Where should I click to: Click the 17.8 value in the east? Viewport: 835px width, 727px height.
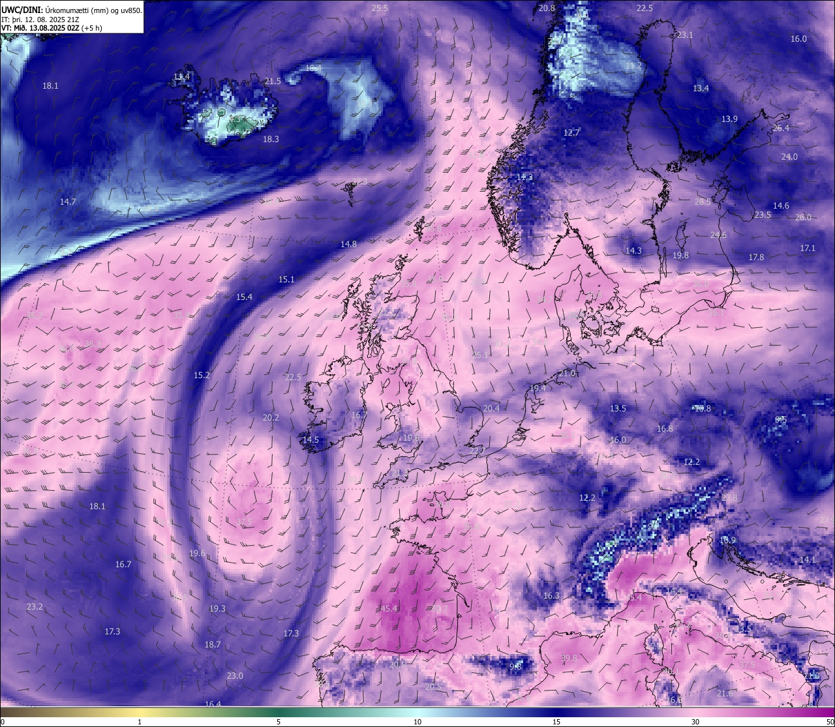click(x=756, y=257)
